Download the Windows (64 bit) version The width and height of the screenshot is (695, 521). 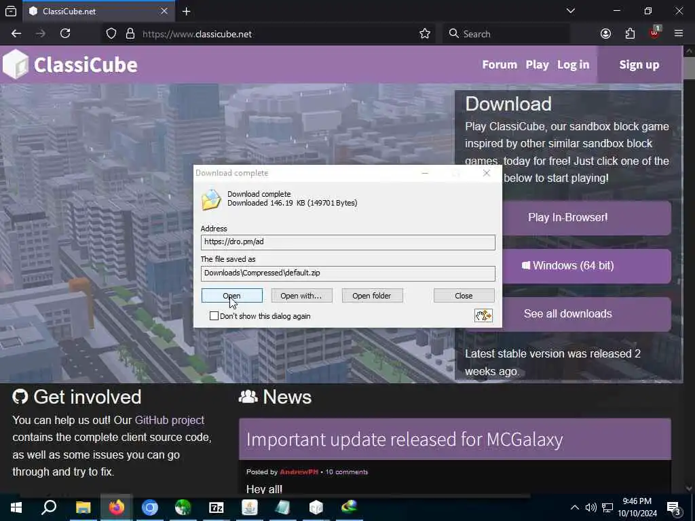coord(568,266)
